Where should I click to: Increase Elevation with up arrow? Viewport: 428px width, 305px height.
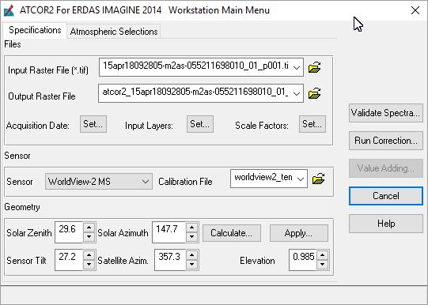(322, 255)
